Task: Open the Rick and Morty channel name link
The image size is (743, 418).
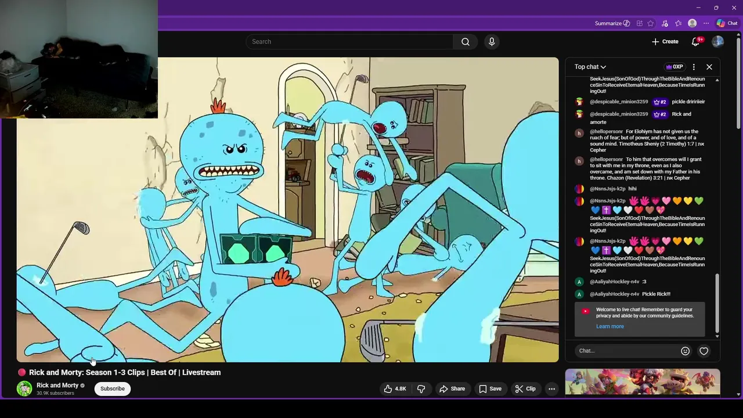Action: pyautogui.click(x=57, y=385)
